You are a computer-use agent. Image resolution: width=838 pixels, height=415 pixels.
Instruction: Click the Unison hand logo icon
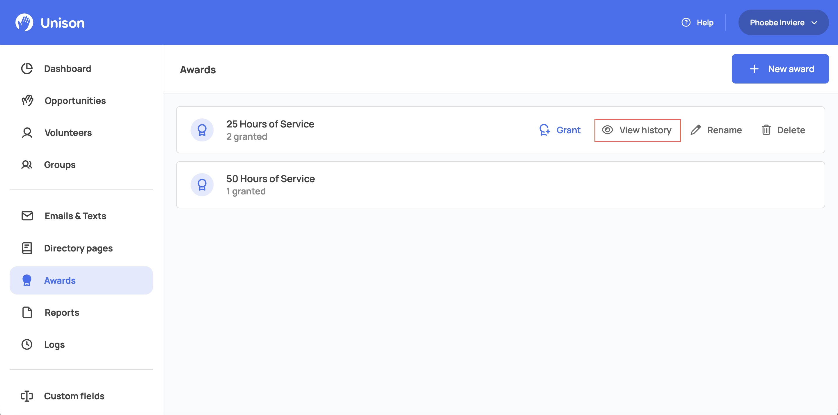pos(24,22)
